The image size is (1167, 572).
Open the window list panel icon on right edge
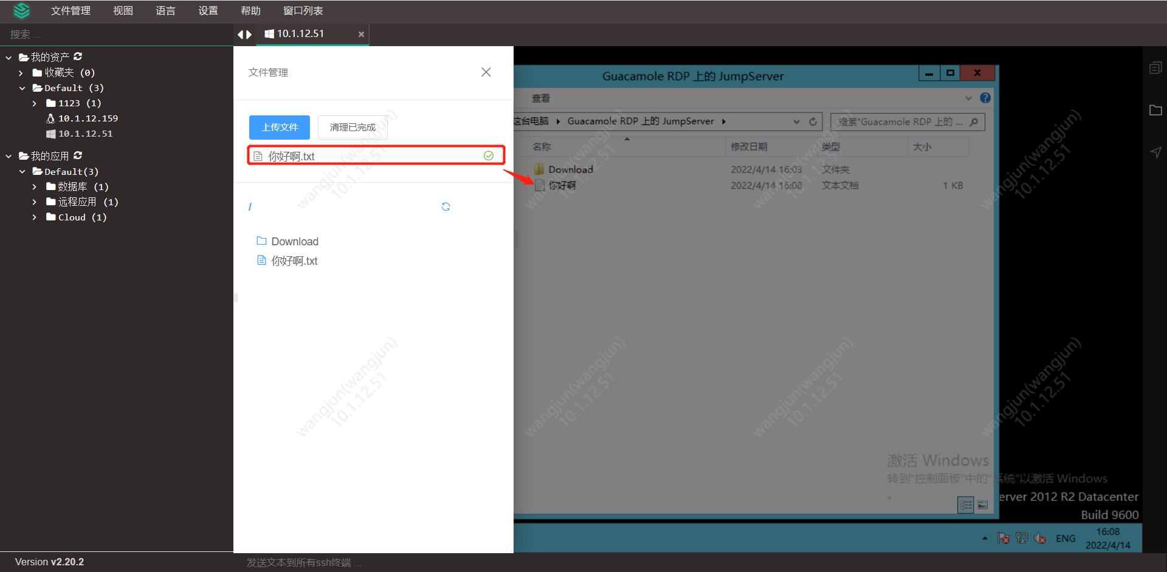point(1155,67)
